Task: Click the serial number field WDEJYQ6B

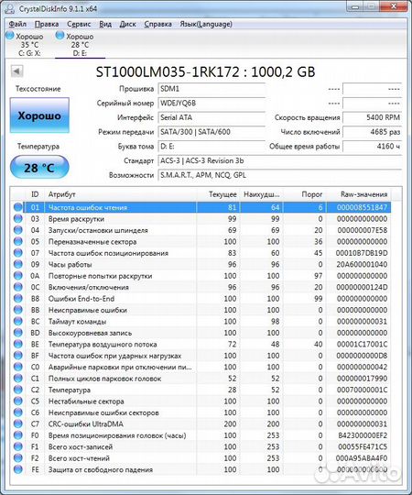Action: pos(211,104)
